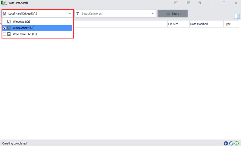Click the Wise Care 365 (E:) drive icon
This screenshot has height=146, width=241.
[9, 34]
